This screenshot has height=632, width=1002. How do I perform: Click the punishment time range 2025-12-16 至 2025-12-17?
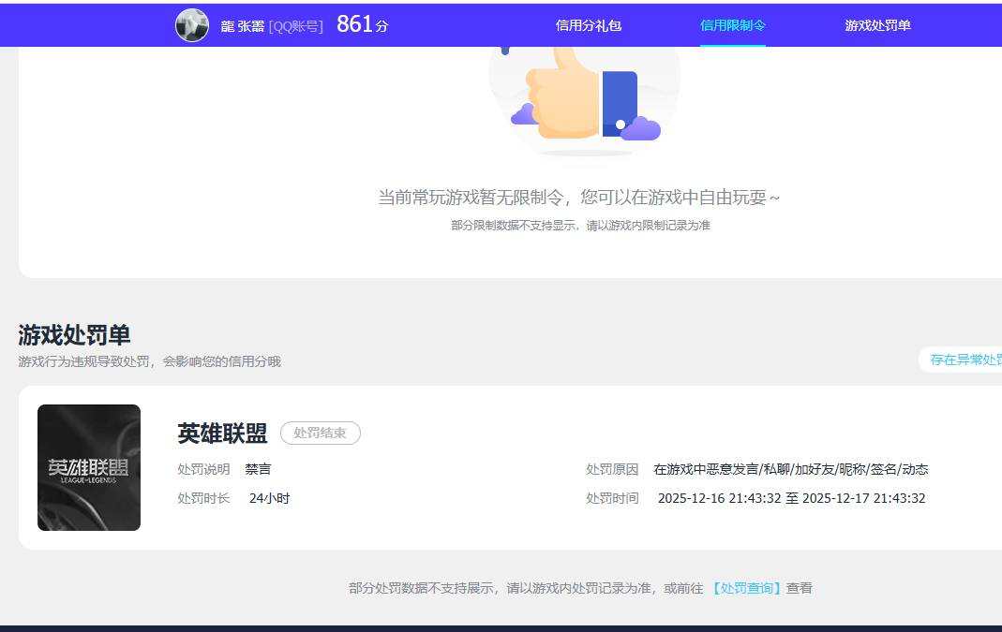coord(791,498)
